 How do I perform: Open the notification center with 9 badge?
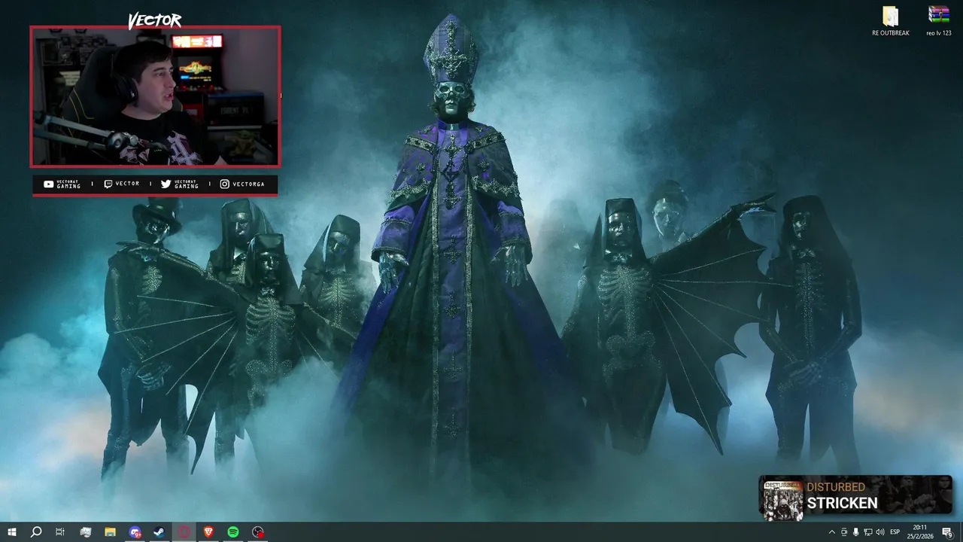tap(948, 532)
